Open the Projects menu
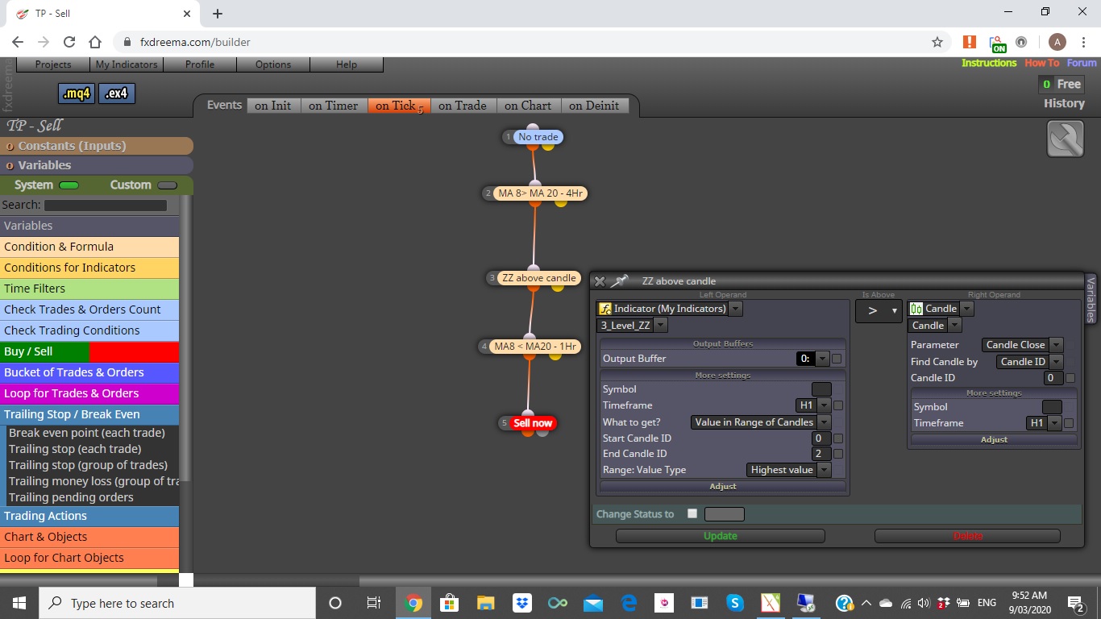 [x=53, y=64]
